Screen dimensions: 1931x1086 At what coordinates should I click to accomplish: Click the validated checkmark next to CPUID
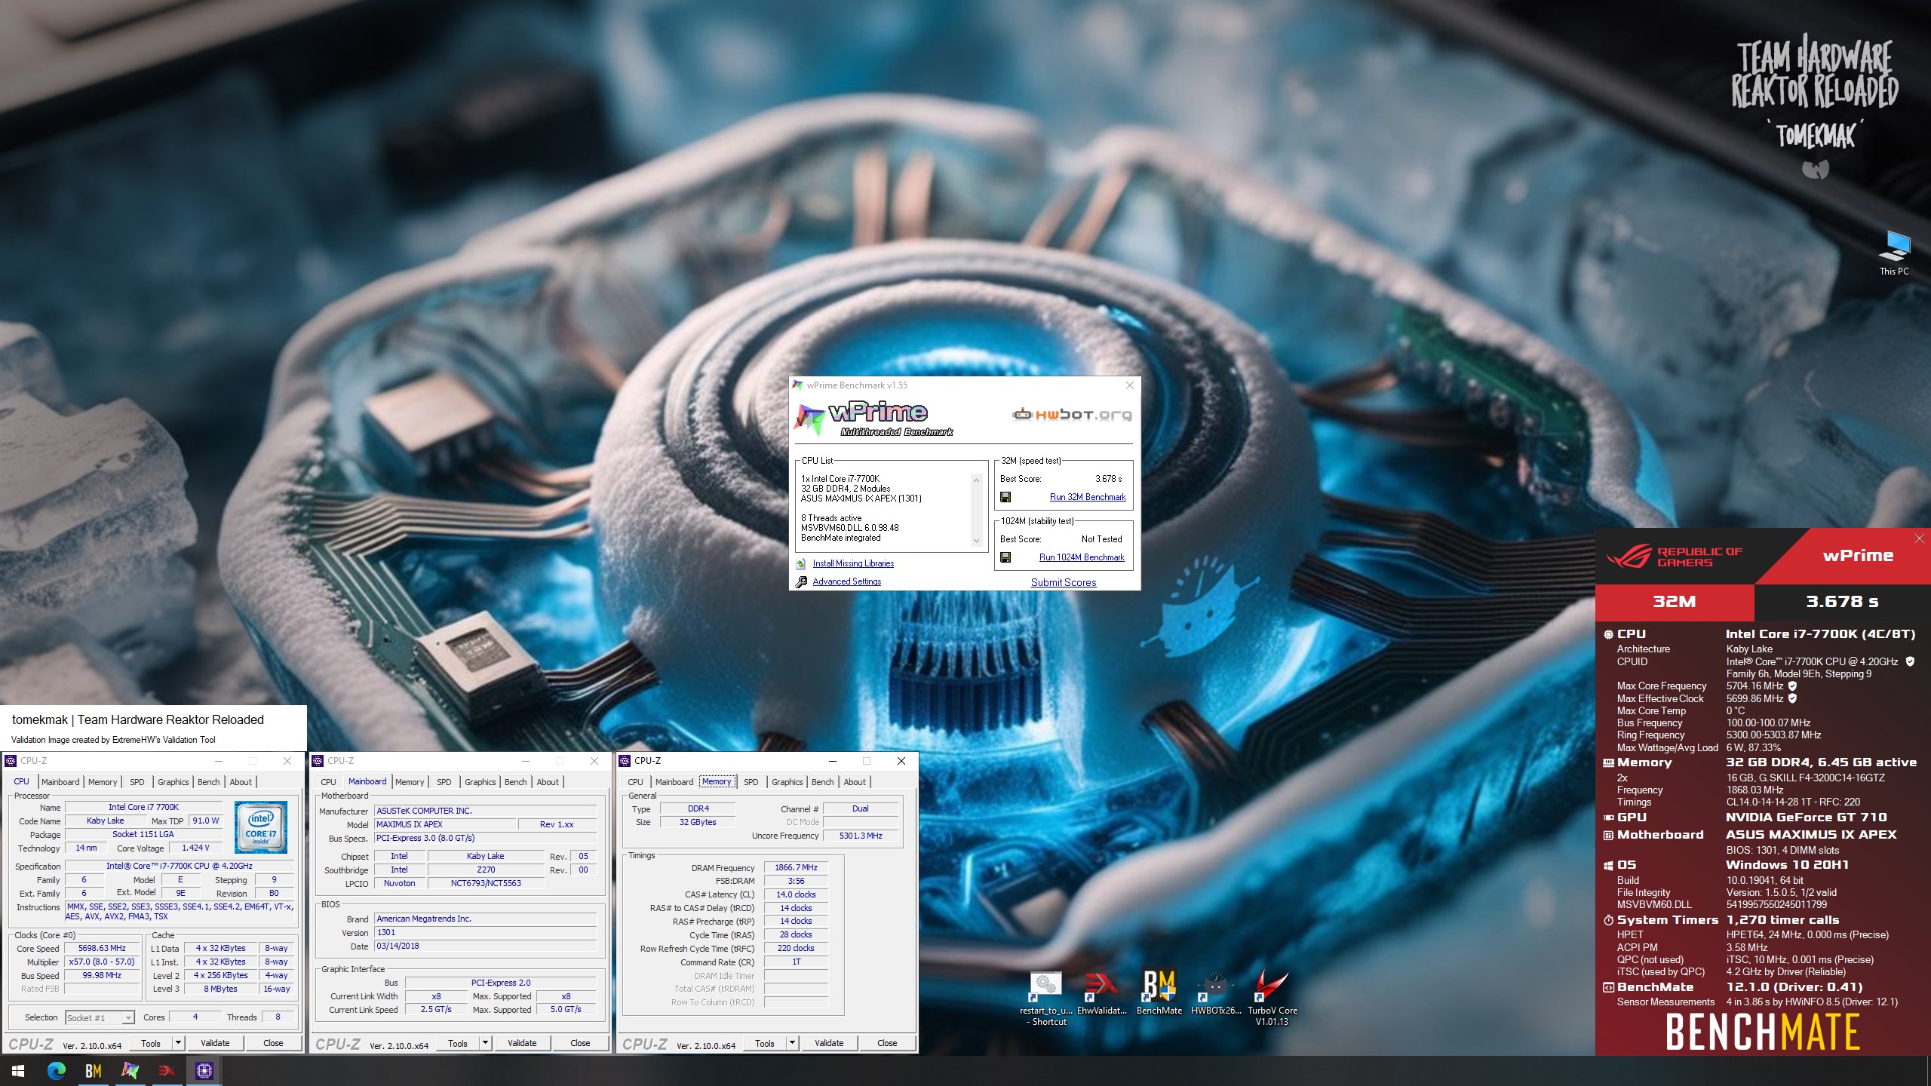[x=1910, y=661]
